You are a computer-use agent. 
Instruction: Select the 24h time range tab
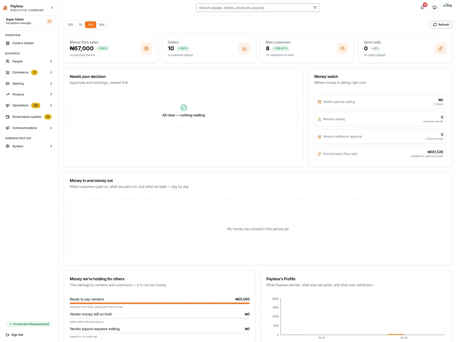70,25
